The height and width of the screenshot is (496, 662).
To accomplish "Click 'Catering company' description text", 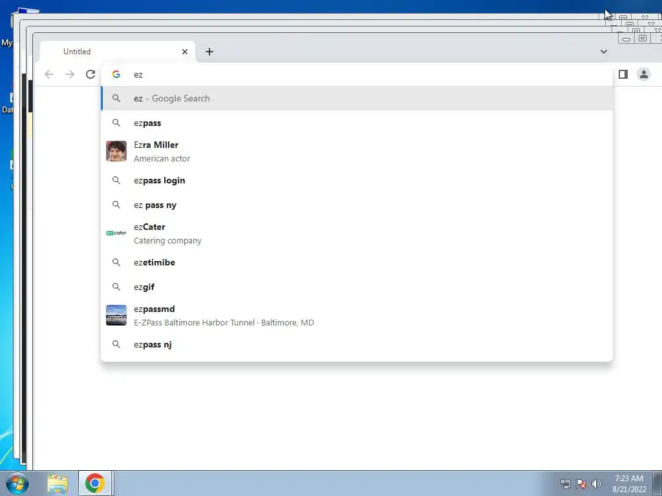I will click(167, 241).
